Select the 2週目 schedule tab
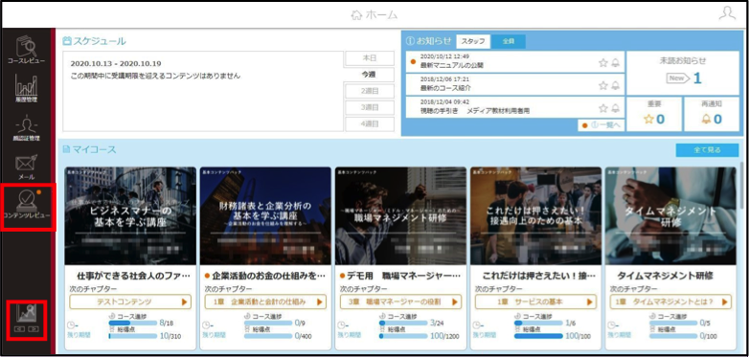This screenshot has width=749, height=357. pos(370,91)
